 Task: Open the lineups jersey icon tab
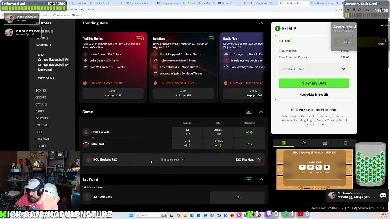(x=346, y=143)
